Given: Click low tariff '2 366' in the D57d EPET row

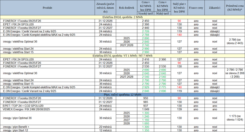Looking at the screenshot, I should [x=162, y=59].
